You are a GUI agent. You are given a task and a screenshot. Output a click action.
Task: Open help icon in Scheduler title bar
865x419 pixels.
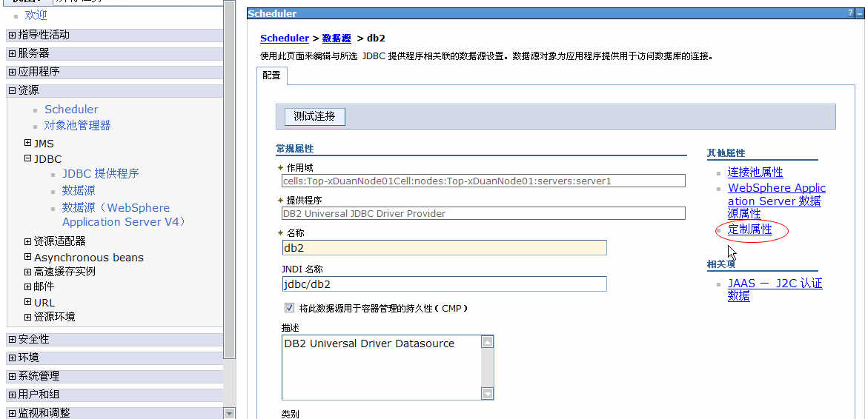[x=851, y=13]
